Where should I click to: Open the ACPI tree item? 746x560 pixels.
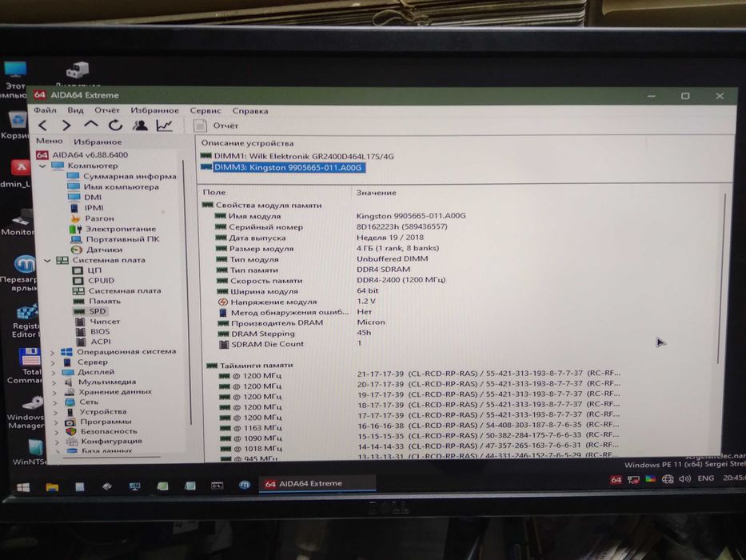tap(94, 342)
